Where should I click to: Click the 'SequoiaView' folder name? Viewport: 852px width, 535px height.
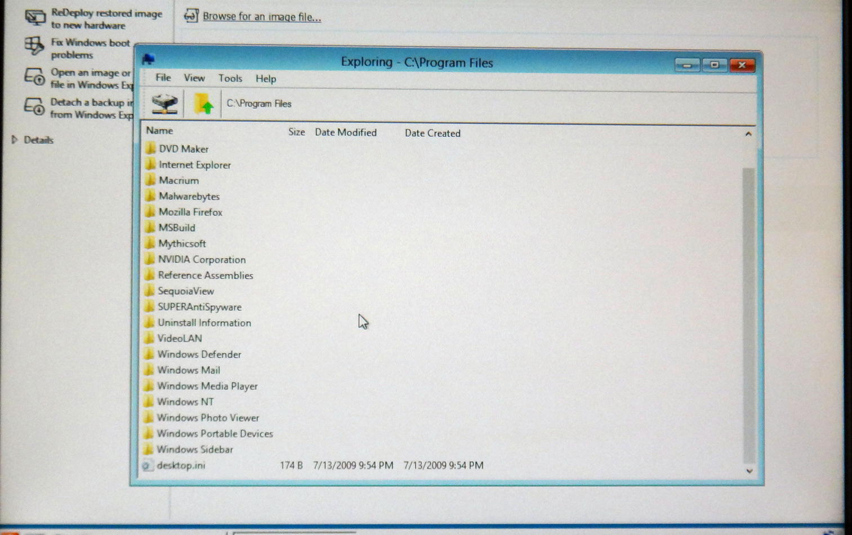[x=186, y=291]
